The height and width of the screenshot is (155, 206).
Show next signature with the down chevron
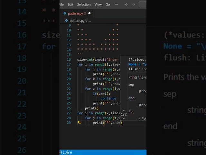[124, 118]
